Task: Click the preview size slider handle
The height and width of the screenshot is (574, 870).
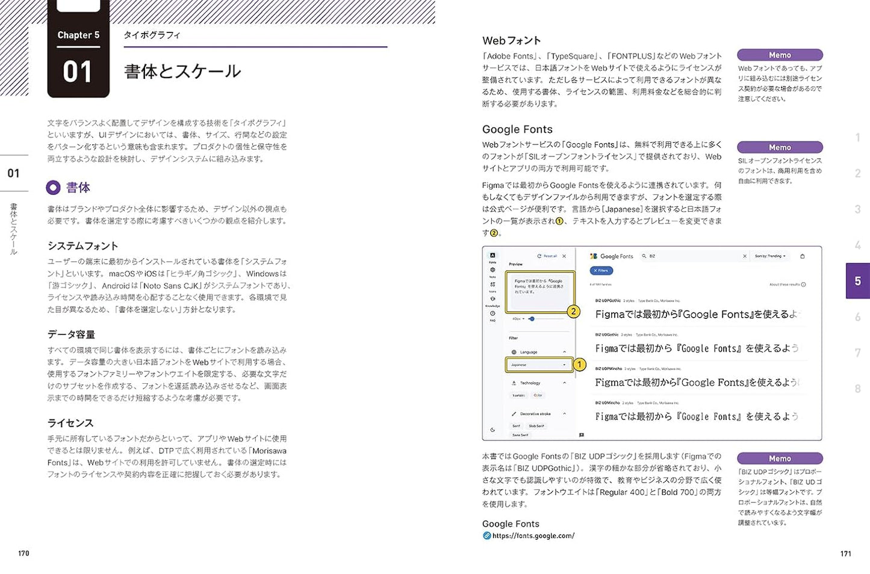Action: (532, 319)
